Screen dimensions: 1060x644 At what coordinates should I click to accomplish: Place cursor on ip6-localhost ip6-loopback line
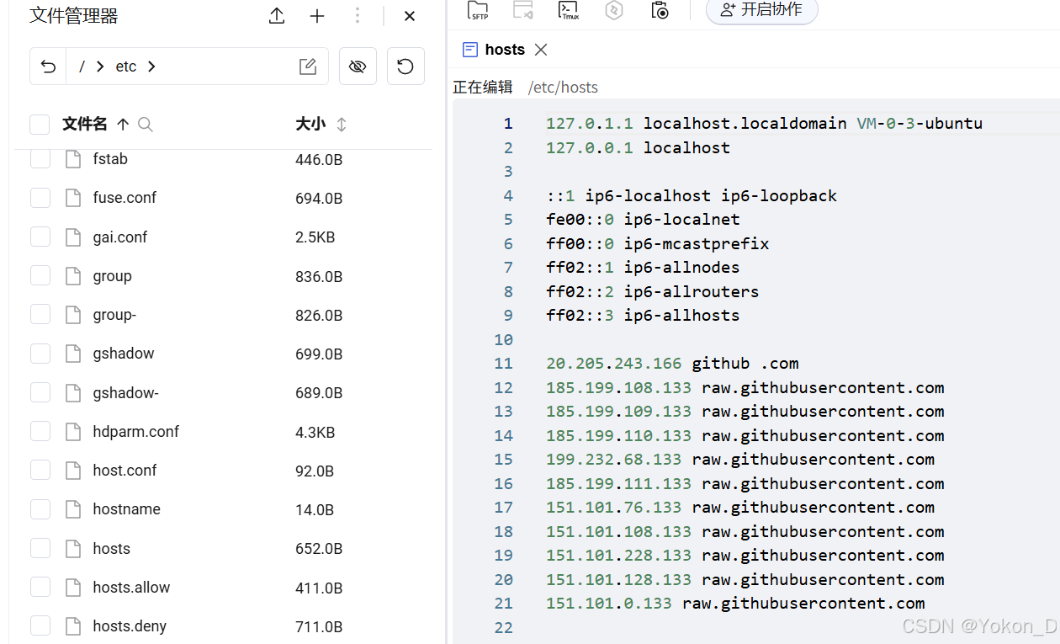(692, 196)
